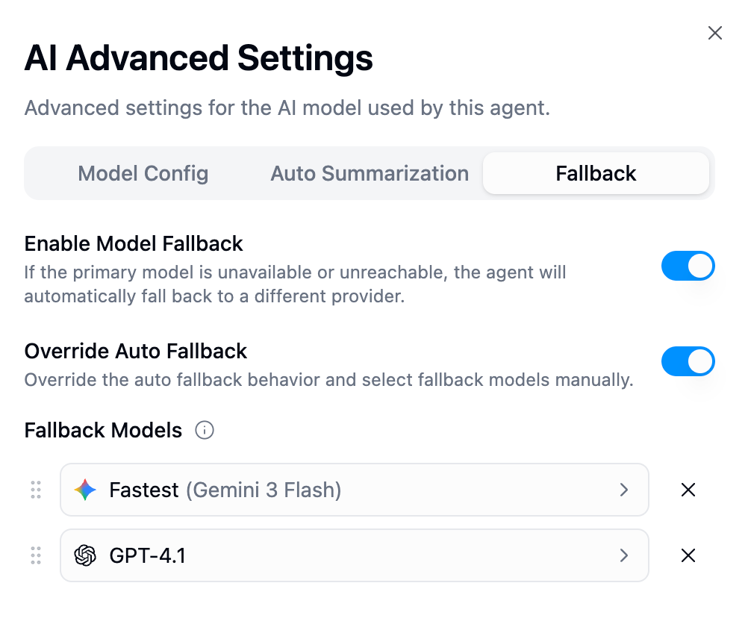Click the Fallback Models section heading
751x633 pixels.
tap(103, 430)
